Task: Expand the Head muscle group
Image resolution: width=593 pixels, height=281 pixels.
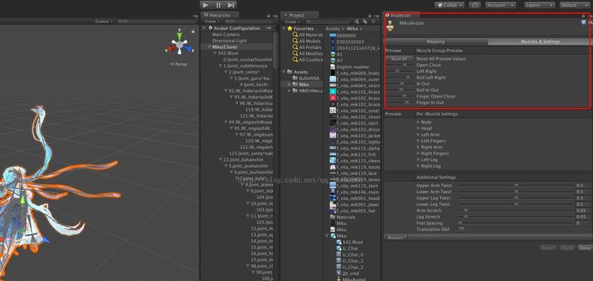Action: click(x=418, y=129)
